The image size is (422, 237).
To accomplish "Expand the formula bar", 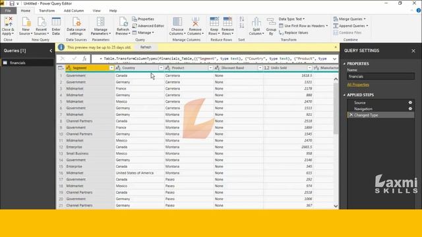I will [334, 59].
